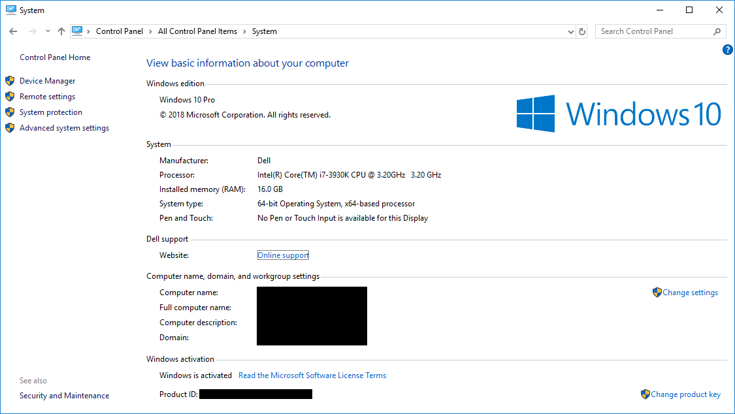Click the magnifier search icon
The image size is (735, 414).
point(717,31)
